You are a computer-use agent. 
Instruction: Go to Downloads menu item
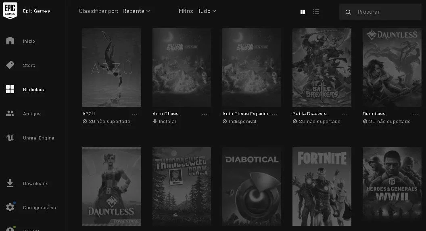coord(35,183)
